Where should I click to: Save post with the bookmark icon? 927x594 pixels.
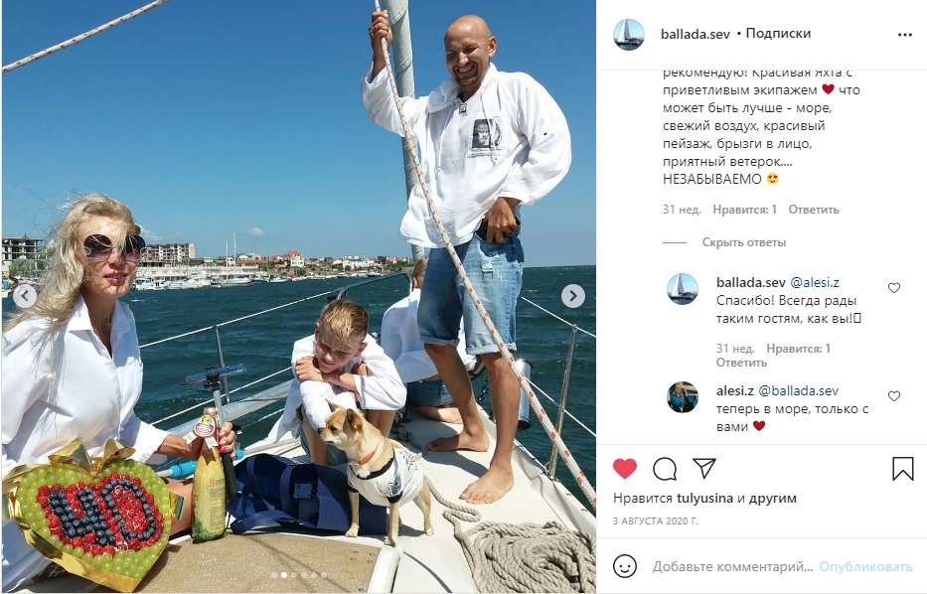(903, 469)
